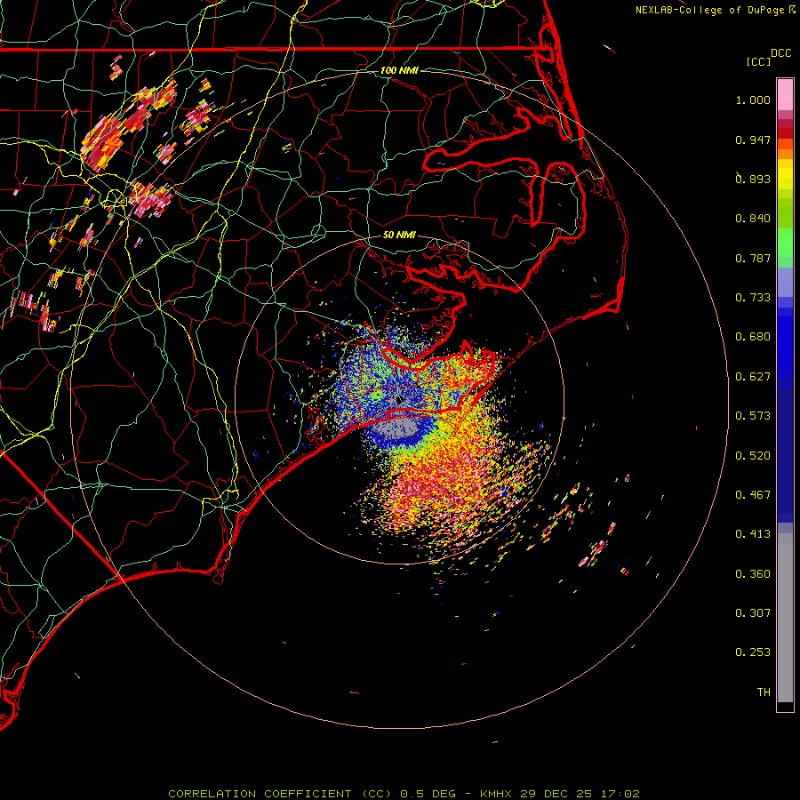Viewport: 800px width, 800px height.
Task: Select the 0.307 scale value
Action: click(x=753, y=613)
